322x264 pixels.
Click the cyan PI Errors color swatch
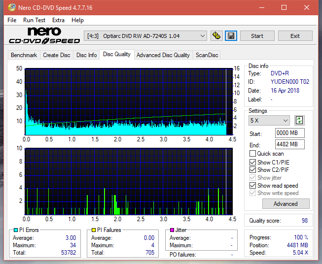[15, 230]
